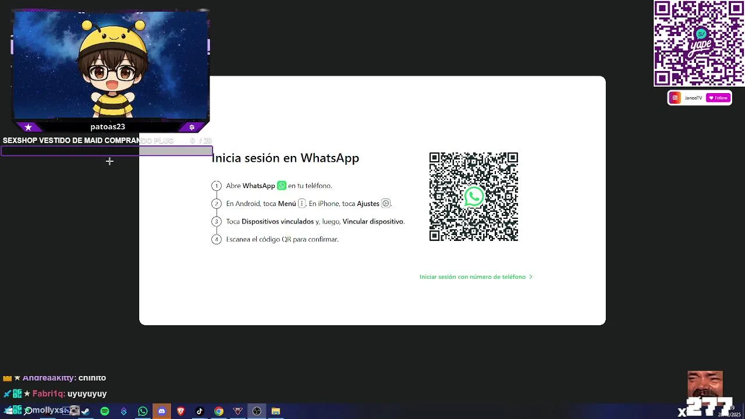
Task: Click the Yape QR code
Action: 699,43
